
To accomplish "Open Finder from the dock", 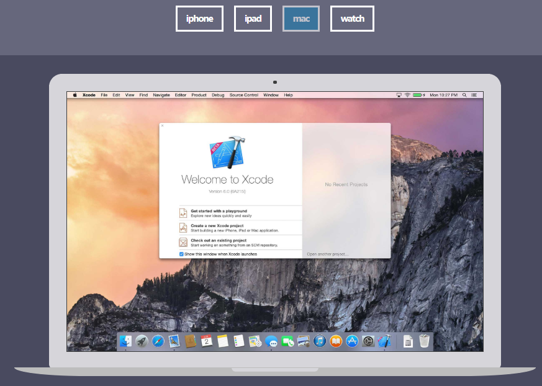I will [x=125, y=341].
